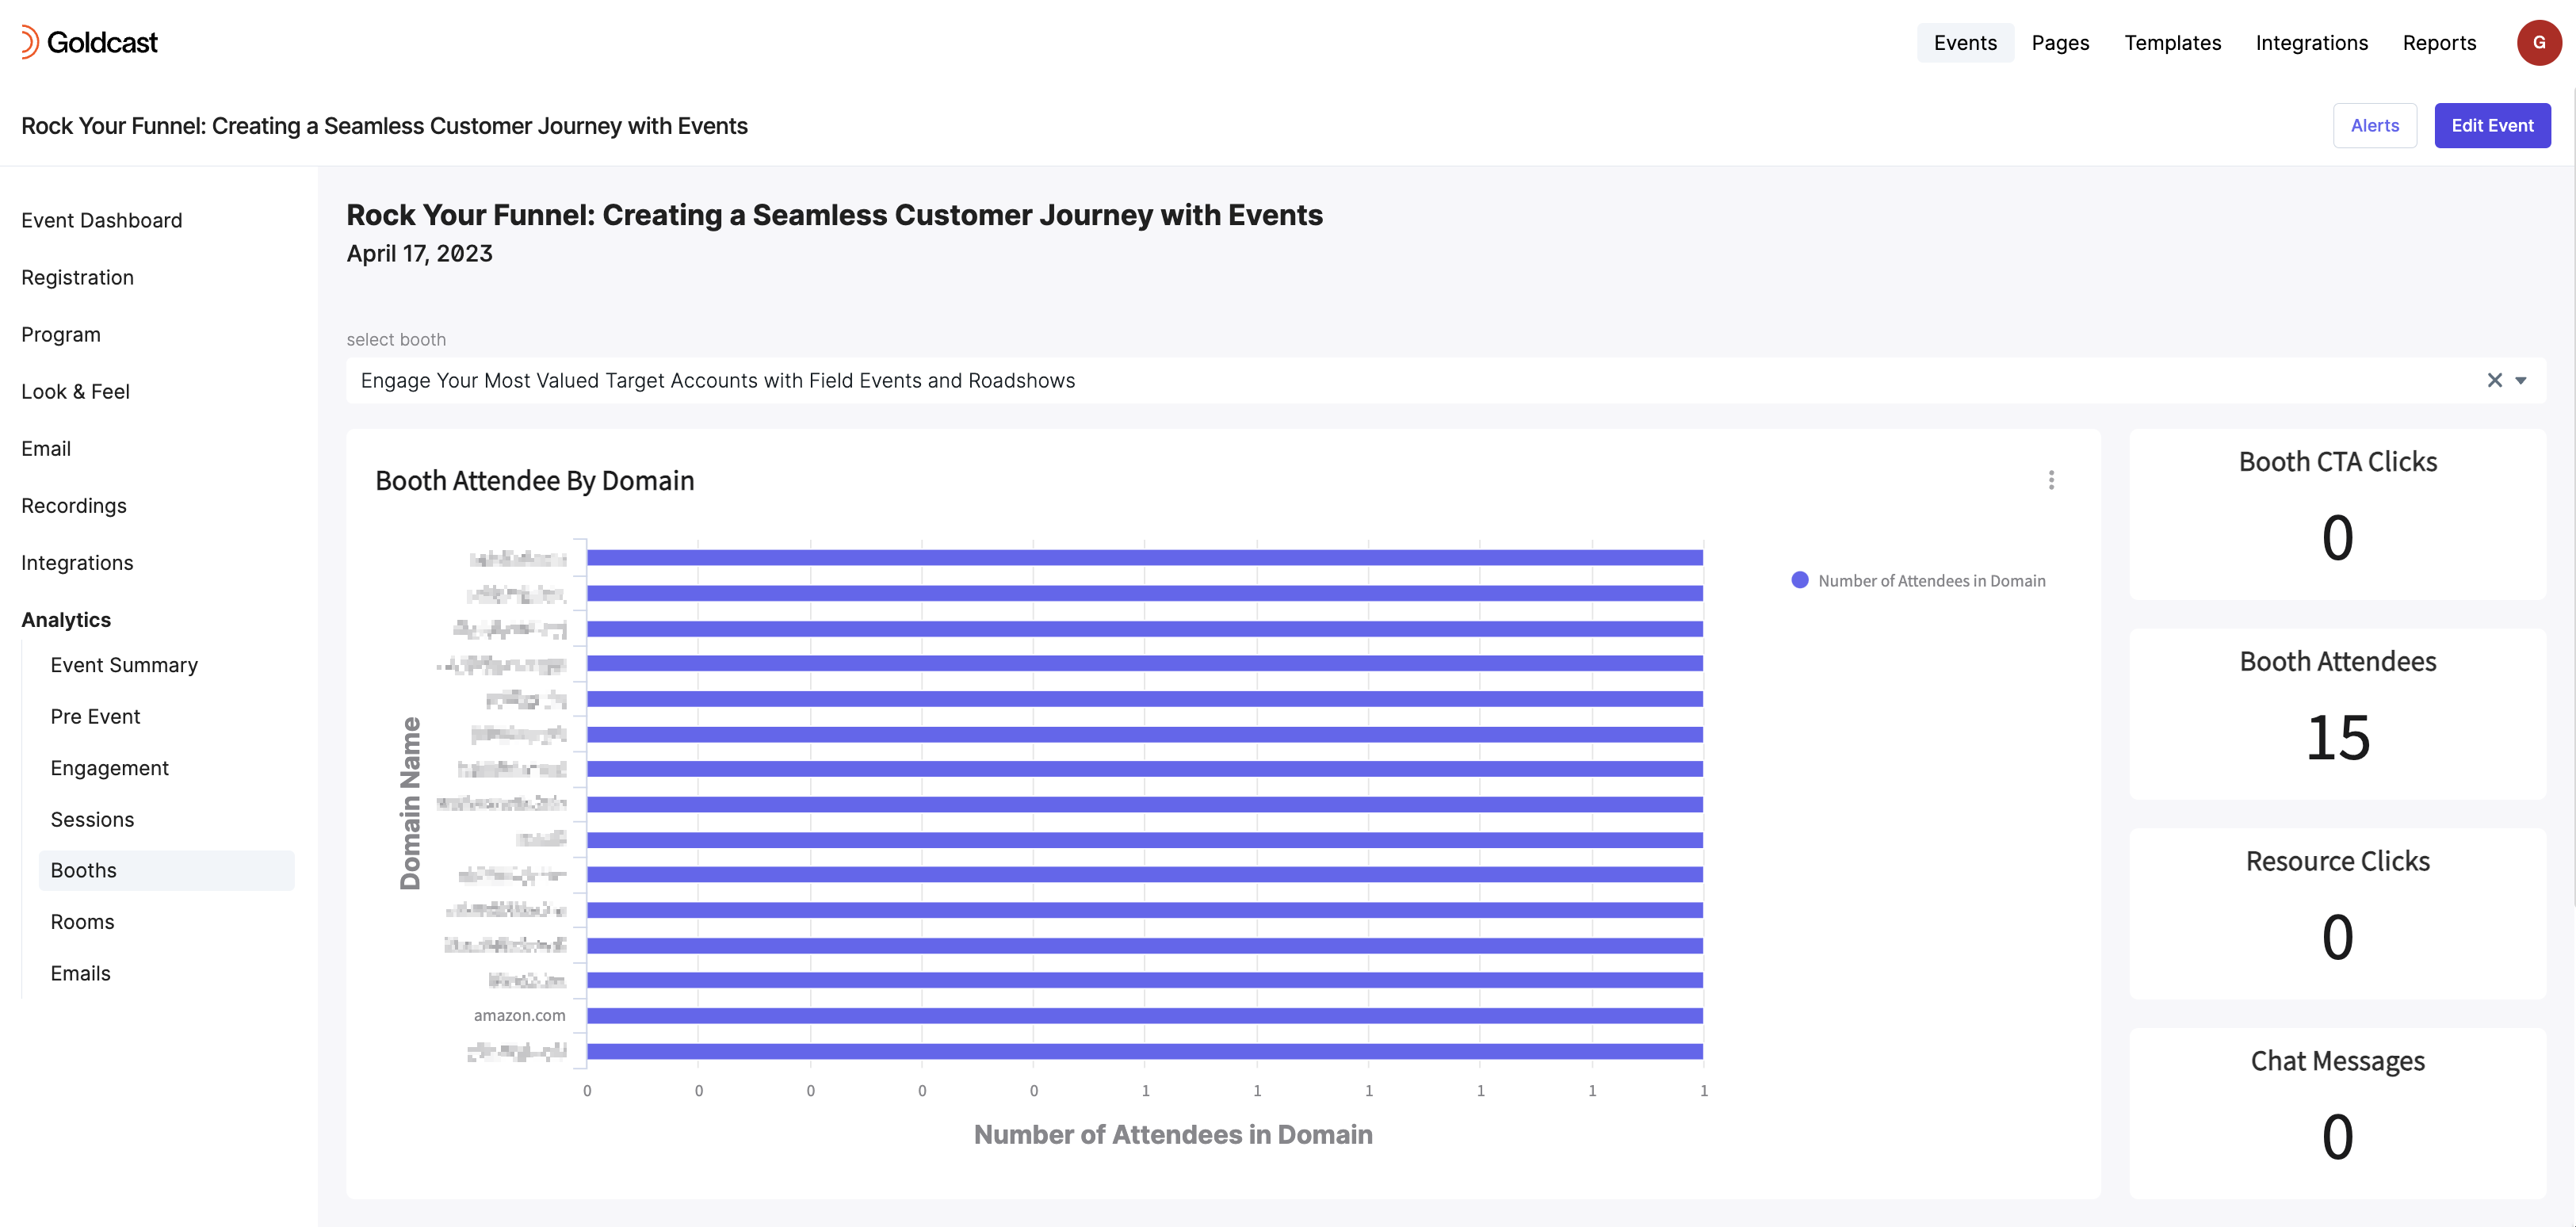Viewport: 2576px width, 1227px height.
Task: Open the Event Summary link
Action: 123,664
